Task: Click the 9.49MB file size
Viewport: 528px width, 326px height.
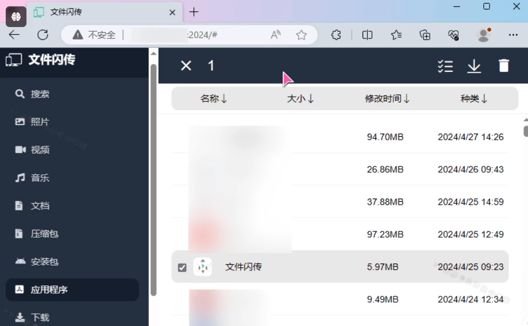Action: [x=382, y=299]
